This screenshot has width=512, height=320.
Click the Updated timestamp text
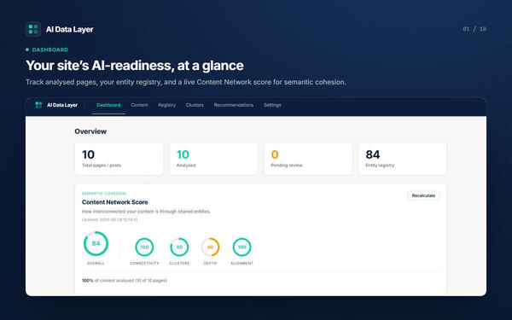110,220
